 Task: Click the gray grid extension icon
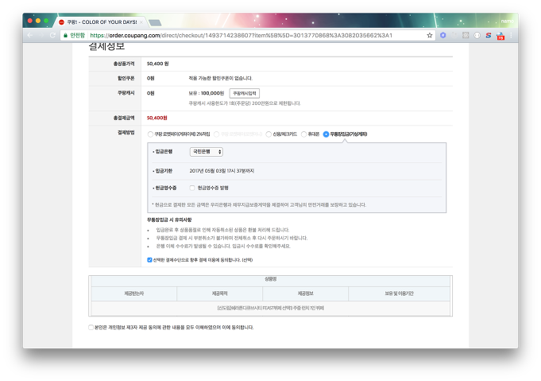(466, 35)
